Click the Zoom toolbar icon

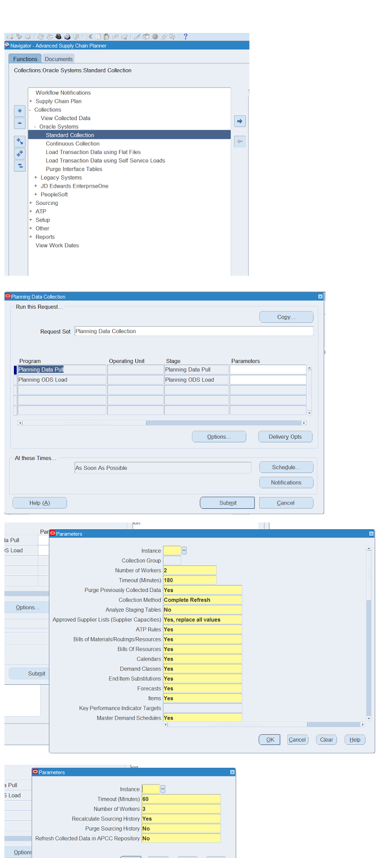point(146,36)
